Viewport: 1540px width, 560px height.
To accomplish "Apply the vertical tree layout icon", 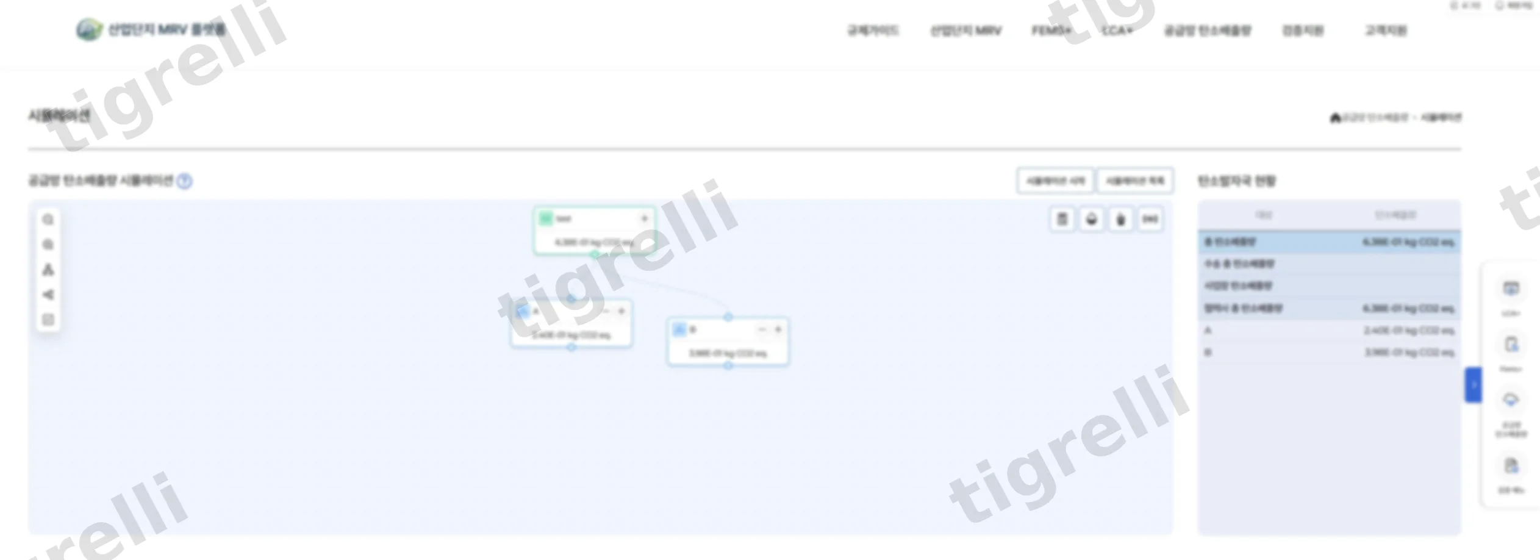I will tap(48, 270).
